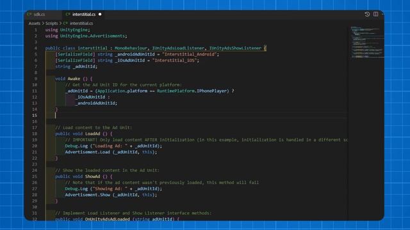Click the 'Awake' method name
This screenshot has height=230, width=410.
(x=74, y=79)
